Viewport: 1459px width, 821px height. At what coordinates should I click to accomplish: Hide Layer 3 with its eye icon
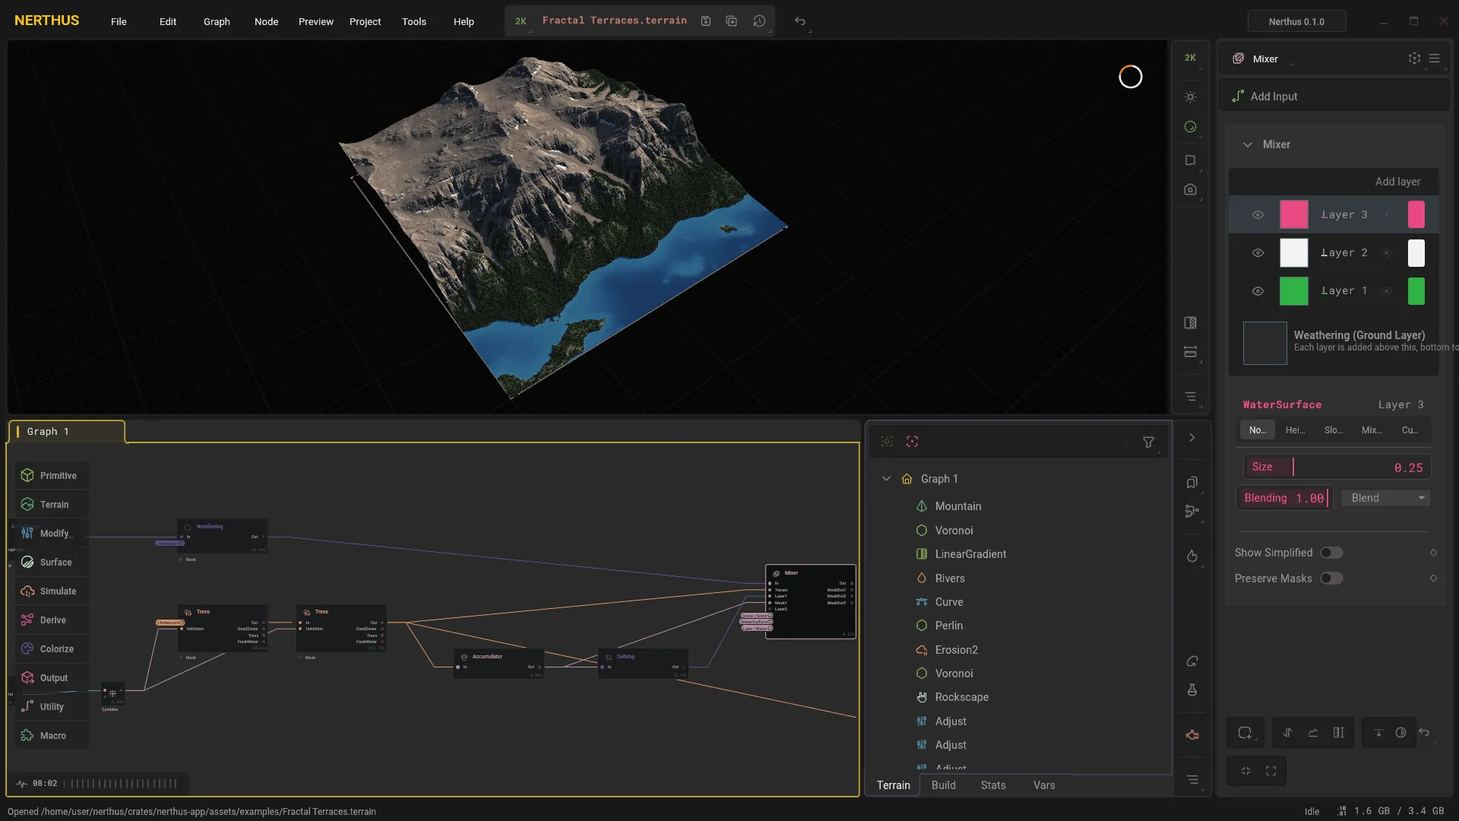click(x=1258, y=215)
